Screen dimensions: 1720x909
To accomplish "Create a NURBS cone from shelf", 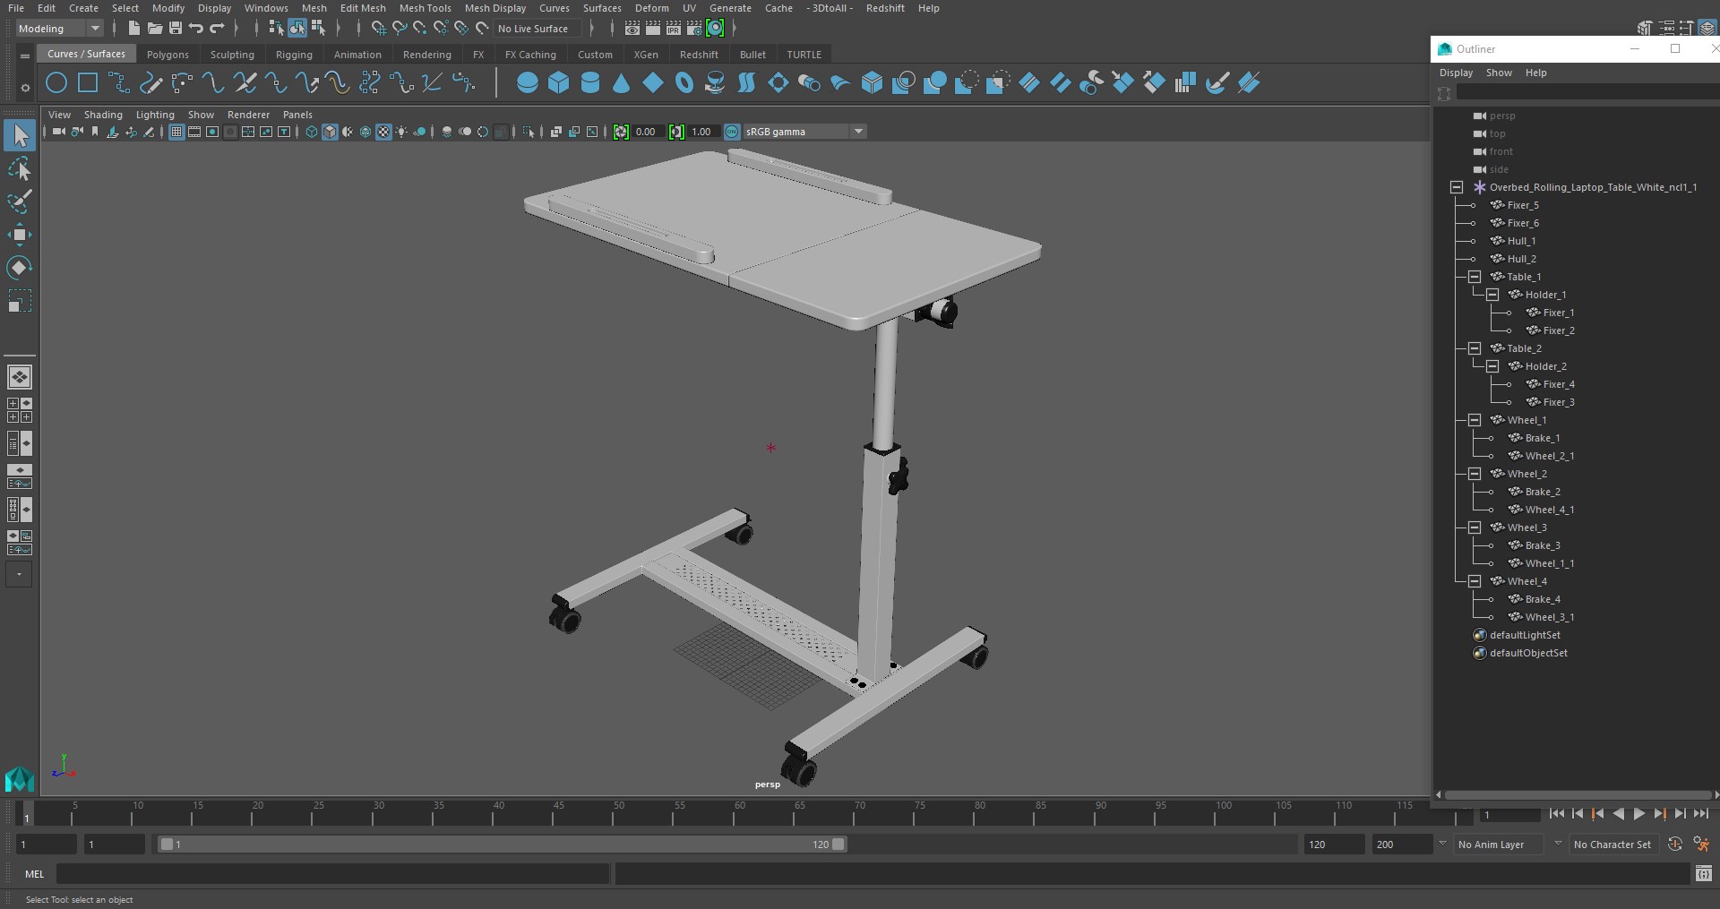I will tap(622, 83).
